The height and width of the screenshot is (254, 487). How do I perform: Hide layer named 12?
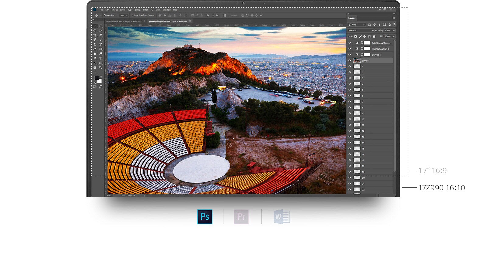pos(349,131)
